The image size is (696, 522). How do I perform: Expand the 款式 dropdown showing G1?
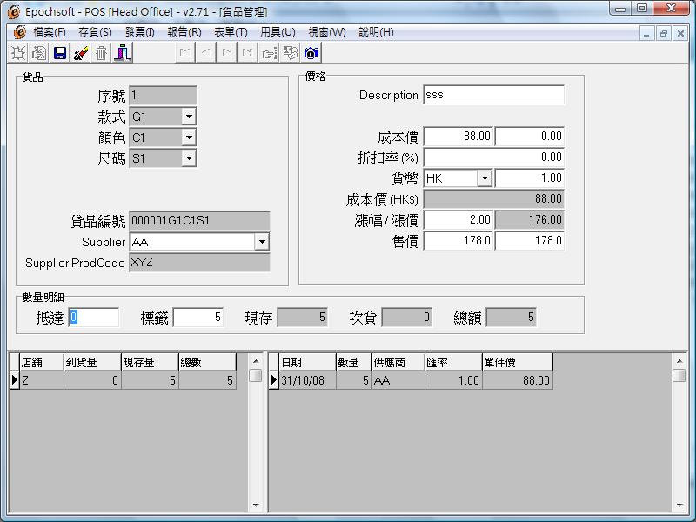(x=189, y=117)
